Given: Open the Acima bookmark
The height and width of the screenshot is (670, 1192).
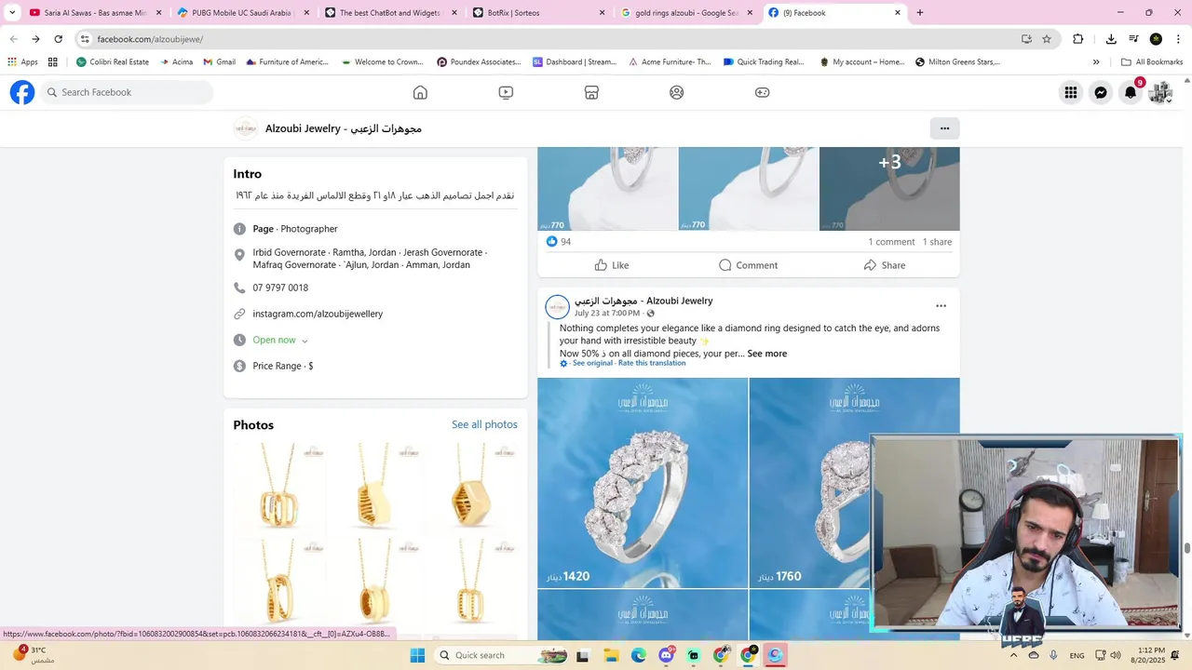Looking at the screenshot, I should tap(176, 62).
